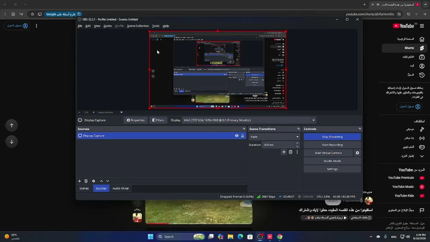Screen dimensions: 430x242
Task: Open the Scene Collection menu
Action: tap(138, 26)
